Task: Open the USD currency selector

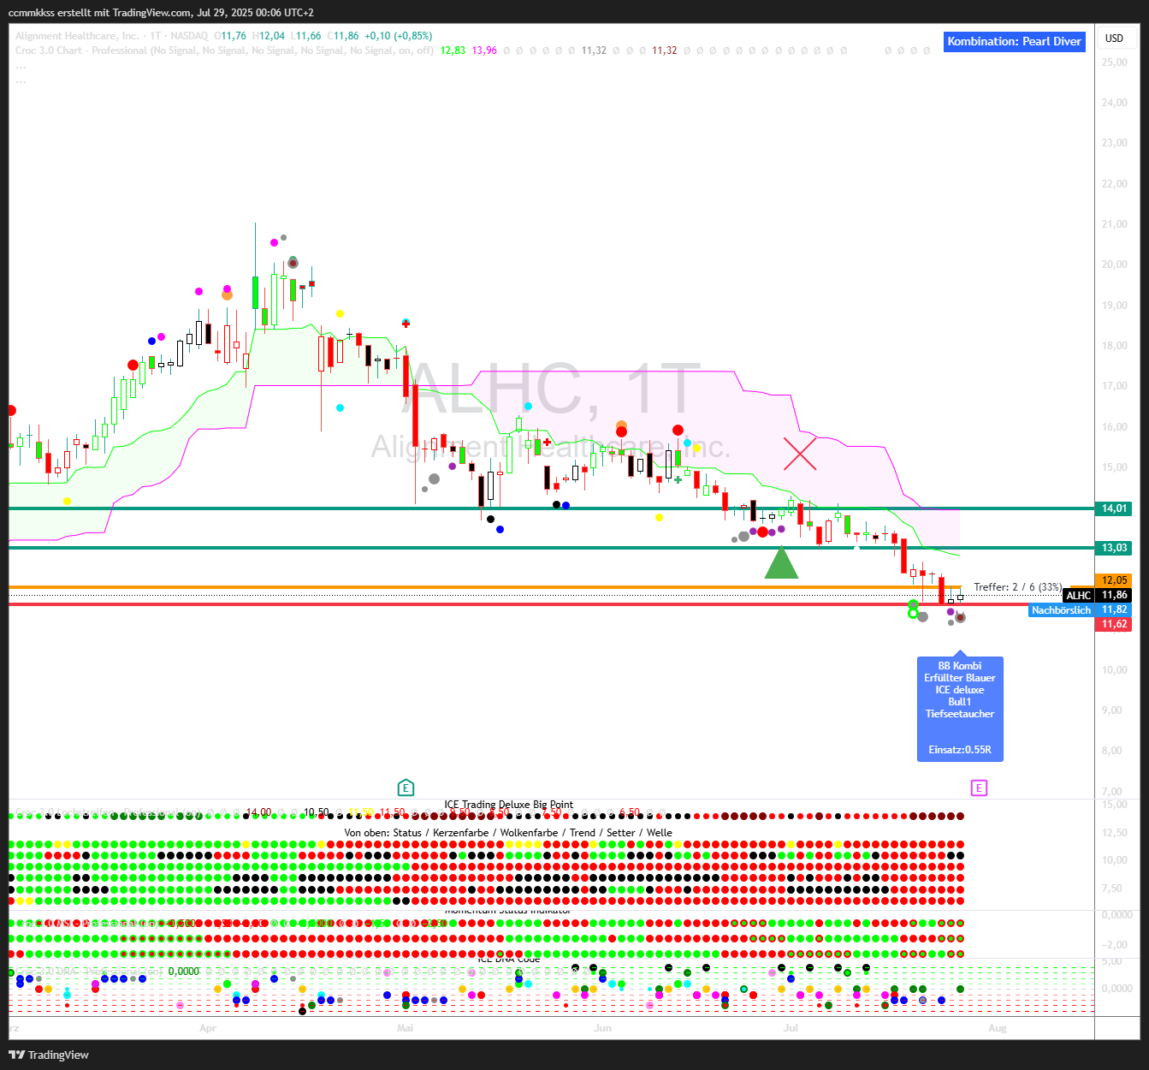Action: click(x=1114, y=39)
